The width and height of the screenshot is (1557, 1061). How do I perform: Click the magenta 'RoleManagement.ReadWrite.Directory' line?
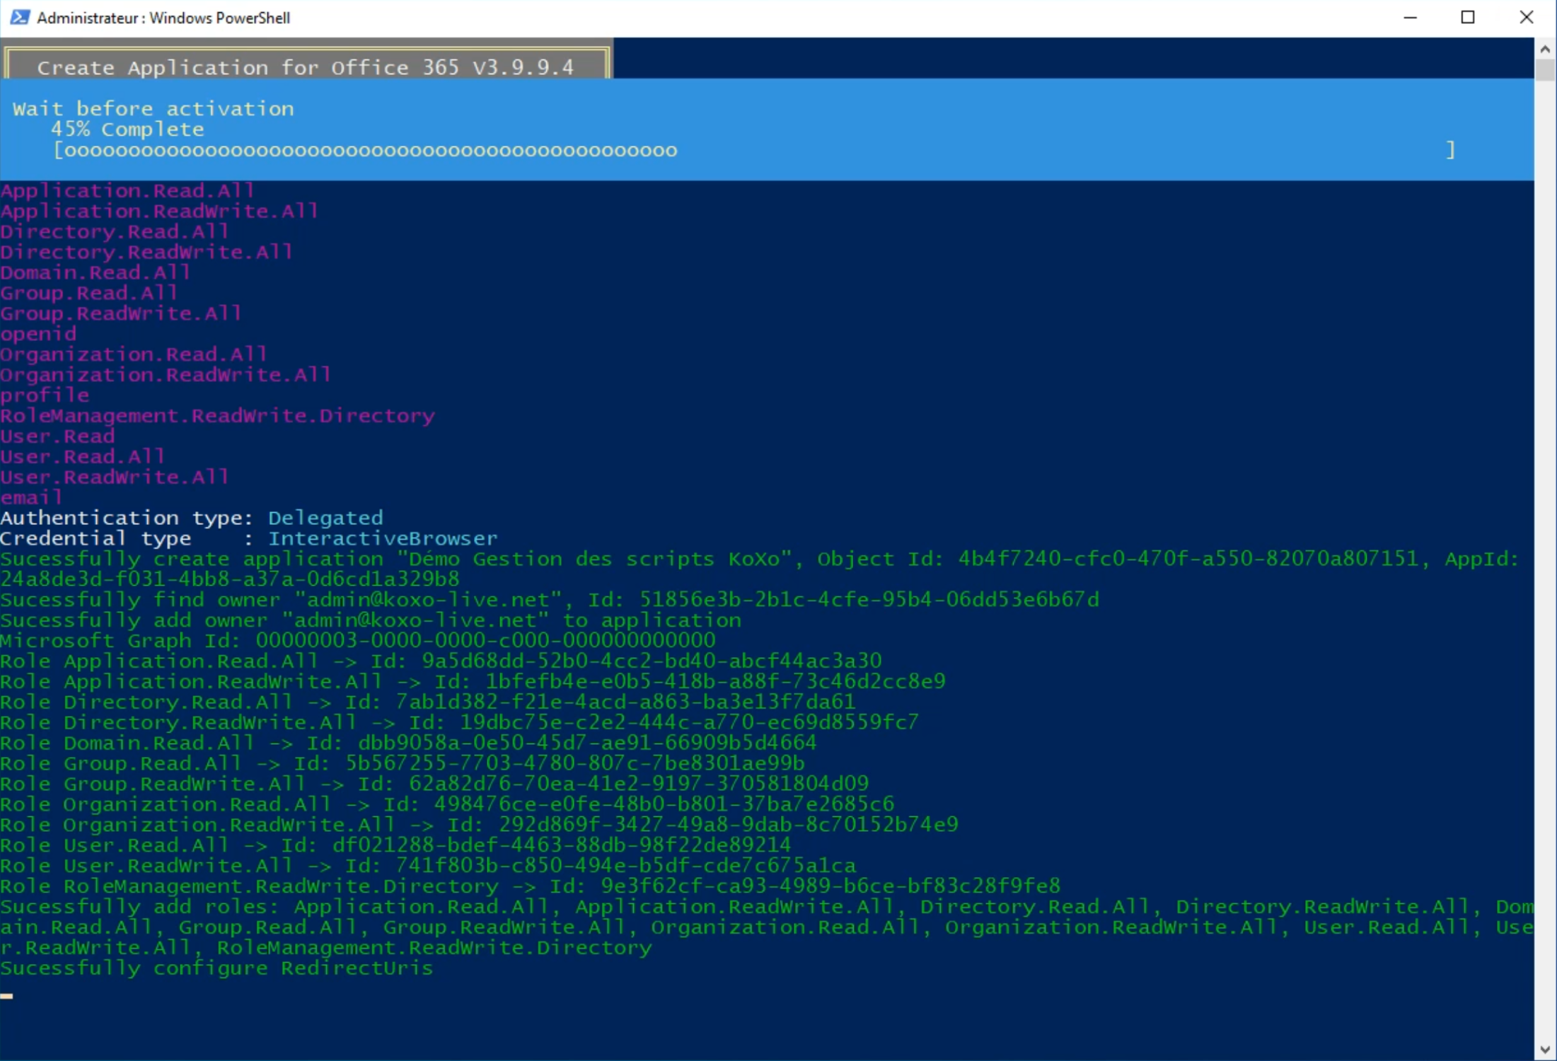point(217,416)
